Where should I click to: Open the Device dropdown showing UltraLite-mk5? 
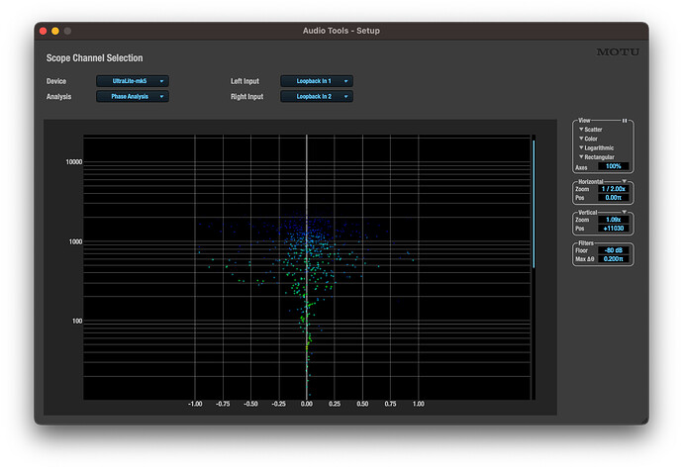(x=133, y=81)
